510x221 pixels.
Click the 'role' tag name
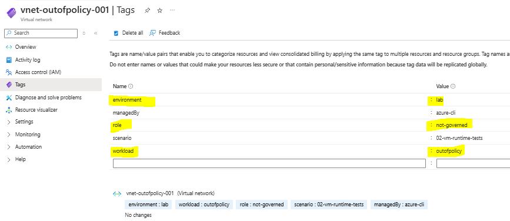point(117,125)
